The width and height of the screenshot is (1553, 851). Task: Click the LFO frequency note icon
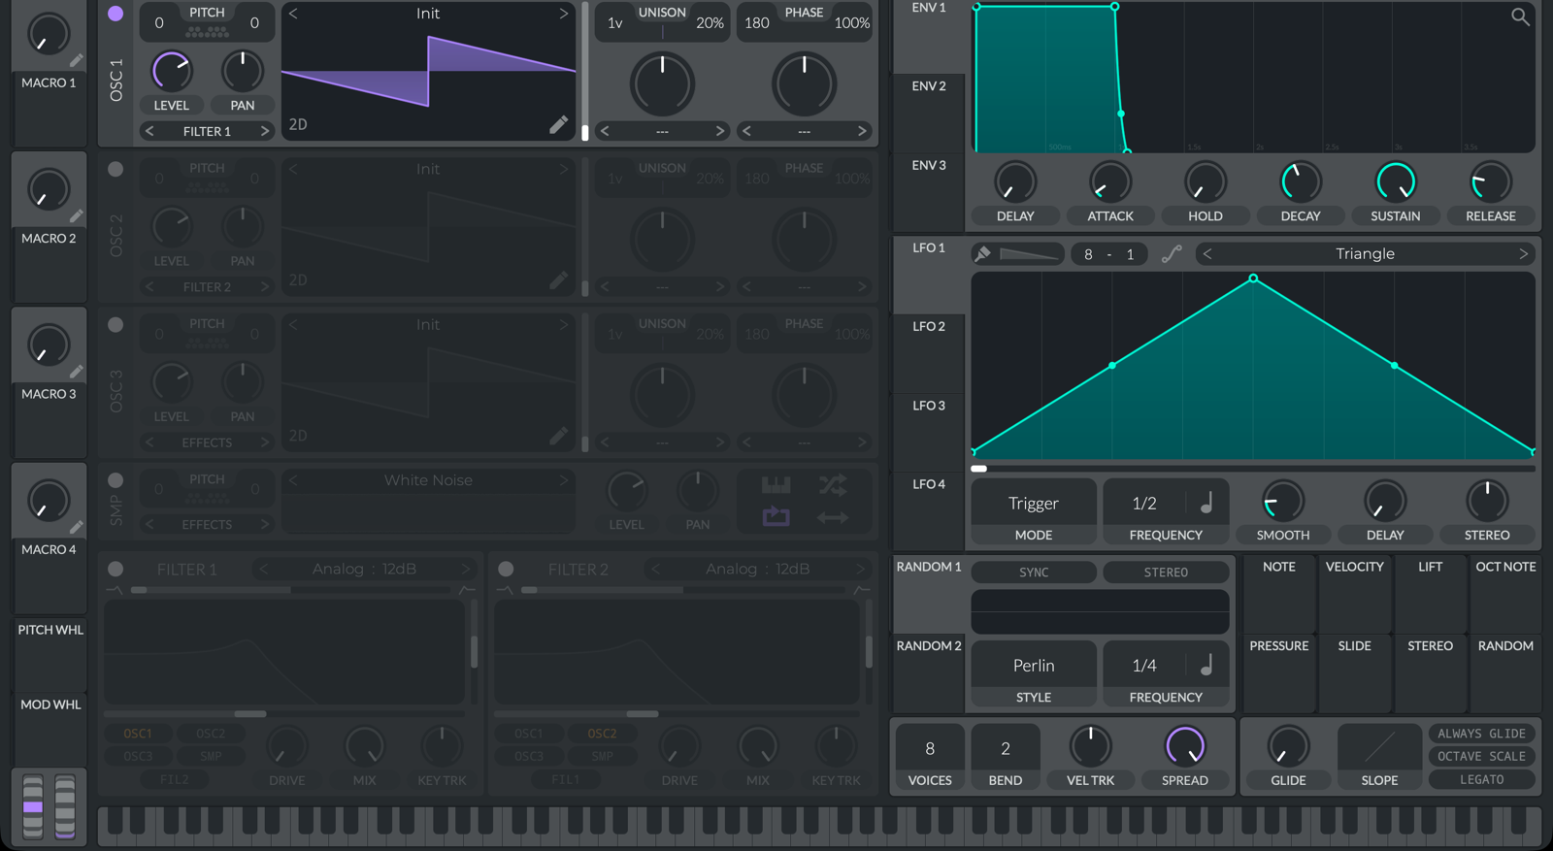(1206, 503)
